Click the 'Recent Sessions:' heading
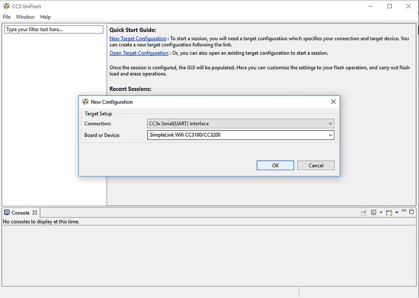 [130, 89]
